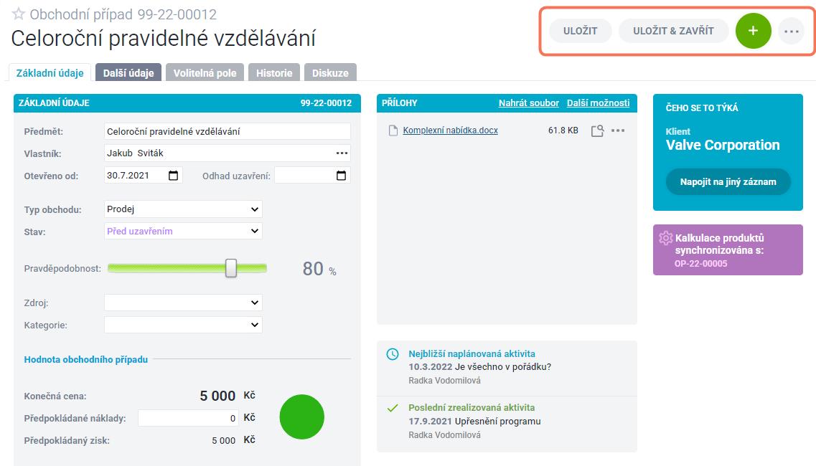Image resolution: width=816 pixels, height=466 pixels.
Task: Click the gear icon in Kalkulace produktů box
Action: 665,238
